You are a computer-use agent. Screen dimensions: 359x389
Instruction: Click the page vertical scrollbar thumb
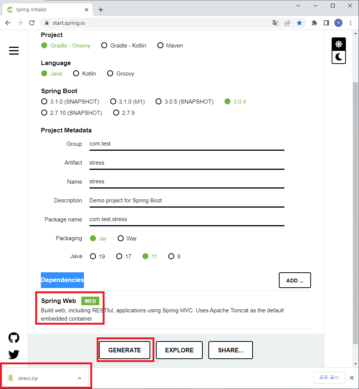(x=356, y=213)
